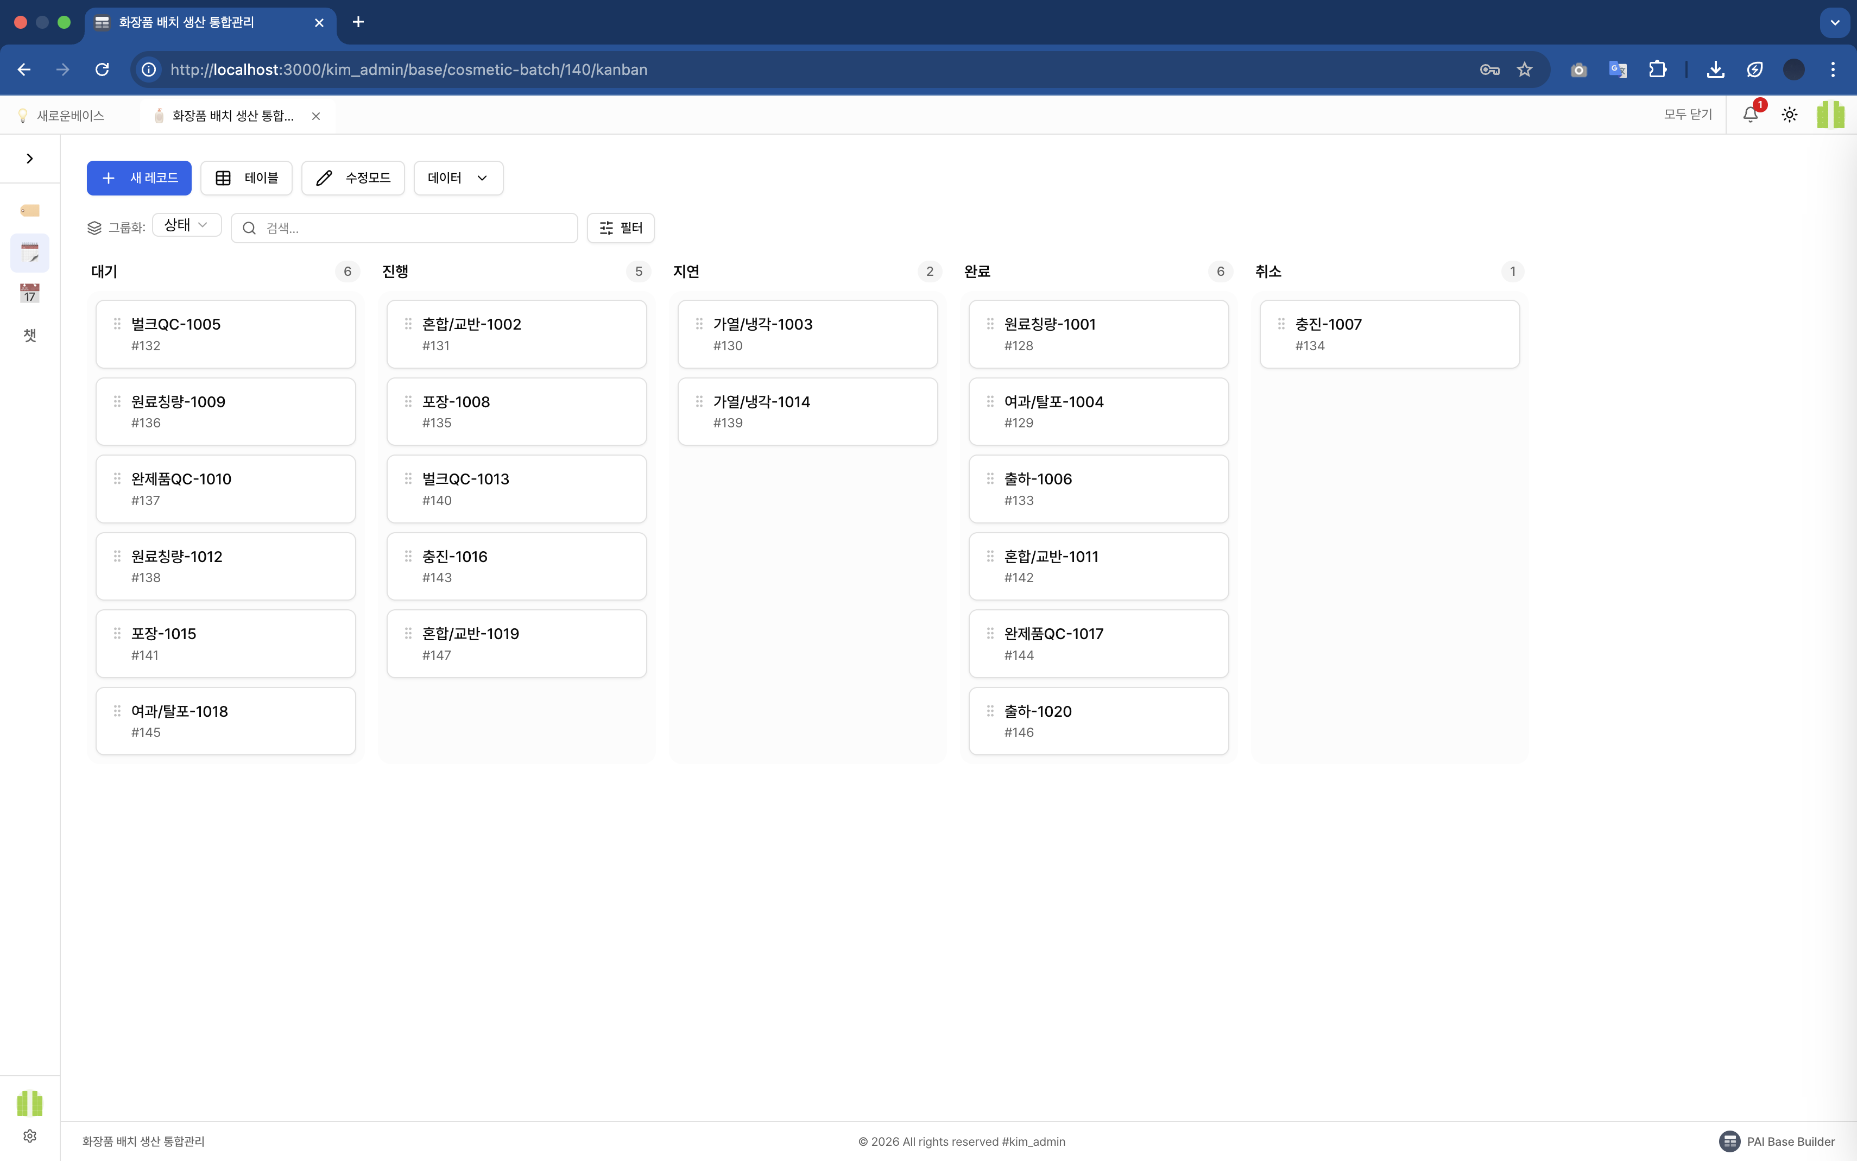The width and height of the screenshot is (1857, 1161).
Task: Open the notifications bell icon
Action: tap(1749, 115)
